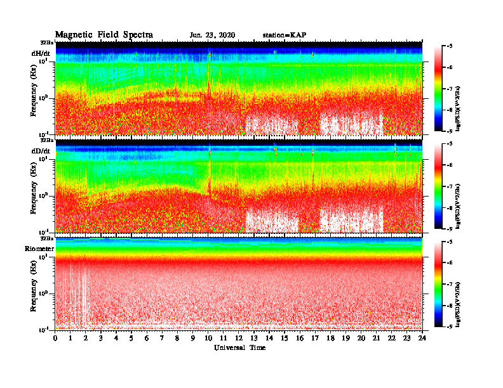503x388 pixels.
Task: Click the dH/dt spectrogram plot area
Action: pyautogui.click(x=239, y=88)
